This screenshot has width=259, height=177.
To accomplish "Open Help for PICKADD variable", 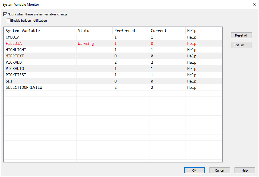I will point(192,62).
